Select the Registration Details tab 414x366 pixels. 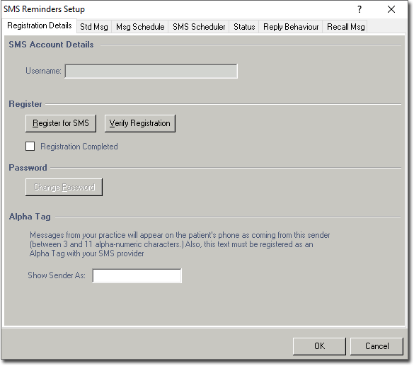click(40, 25)
